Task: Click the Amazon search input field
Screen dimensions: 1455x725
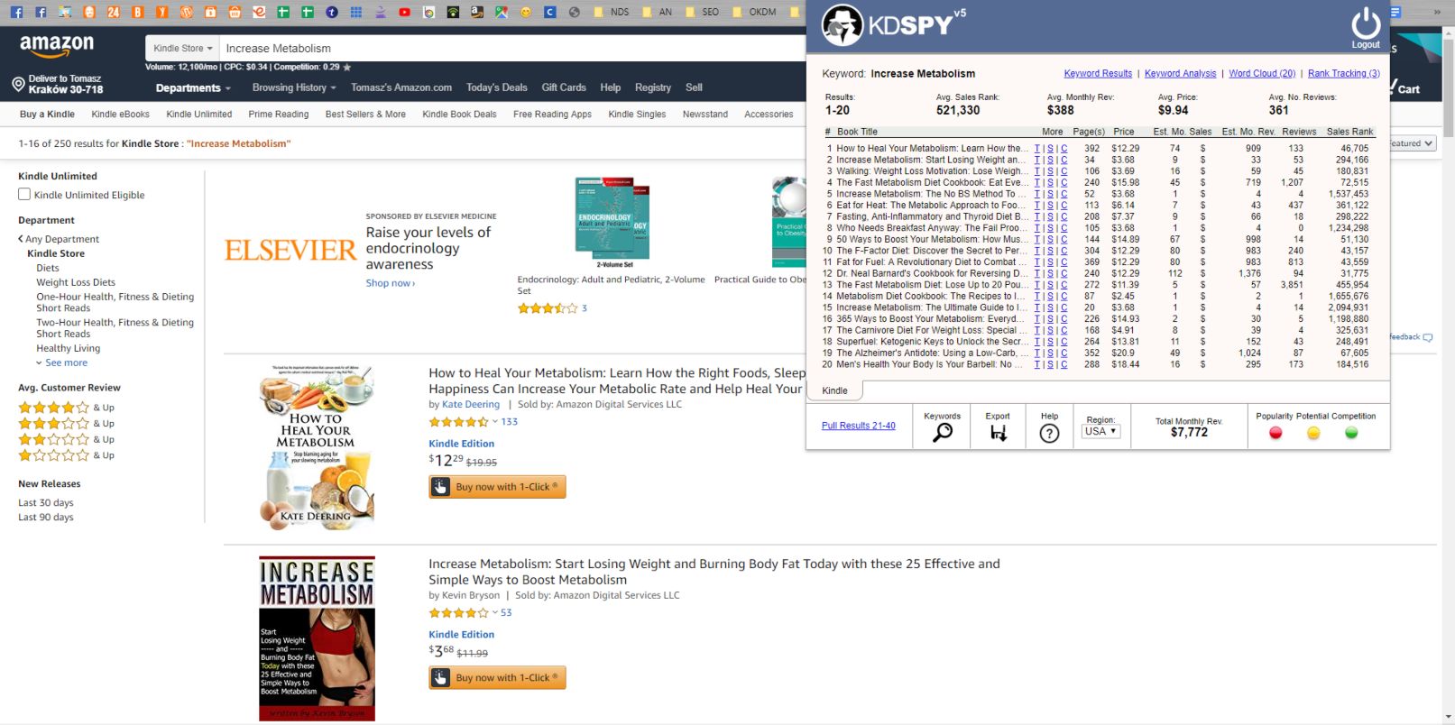Action: click(511, 48)
